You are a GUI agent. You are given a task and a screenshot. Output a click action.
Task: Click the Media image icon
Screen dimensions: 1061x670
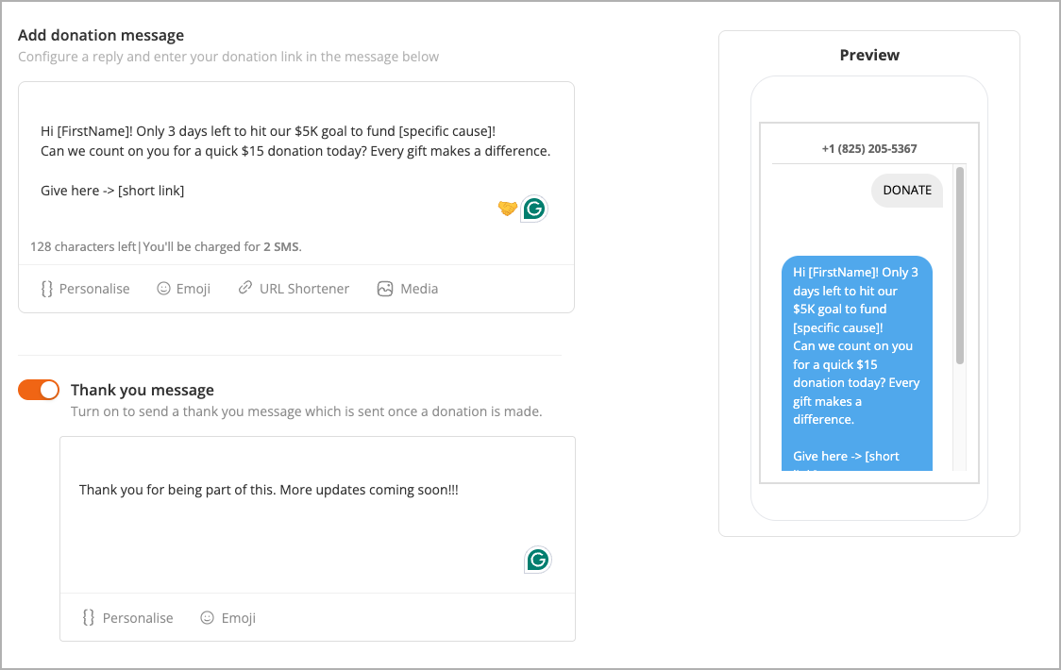tap(385, 289)
